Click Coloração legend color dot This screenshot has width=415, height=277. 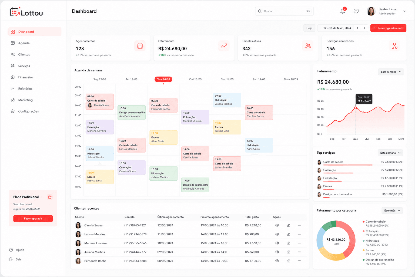click(364, 231)
